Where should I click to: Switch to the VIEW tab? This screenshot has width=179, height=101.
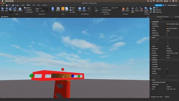(x=39, y=5)
